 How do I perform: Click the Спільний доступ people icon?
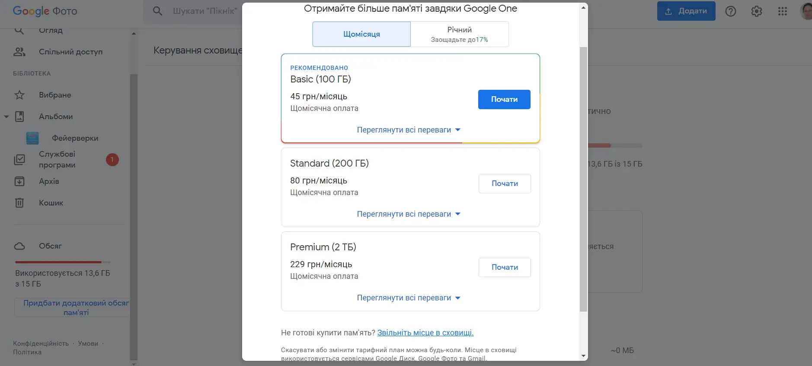[x=19, y=52]
